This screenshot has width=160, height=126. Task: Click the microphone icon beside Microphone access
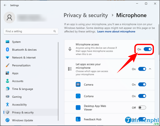pyautogui.click(x=70, y=49)
